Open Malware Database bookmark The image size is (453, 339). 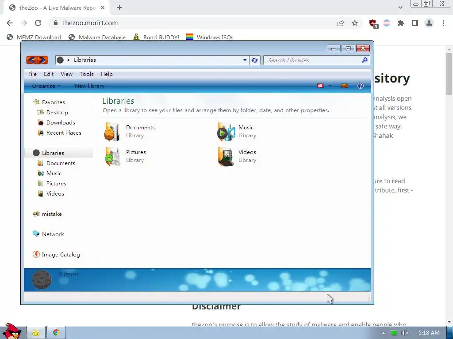point(97,37)
